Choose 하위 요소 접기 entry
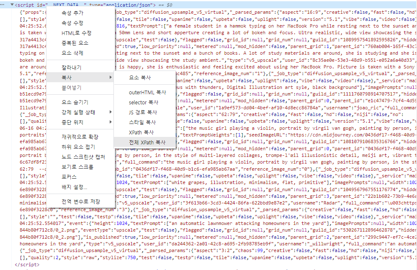This screenshot has width=417, height=270. click(80, 147)
